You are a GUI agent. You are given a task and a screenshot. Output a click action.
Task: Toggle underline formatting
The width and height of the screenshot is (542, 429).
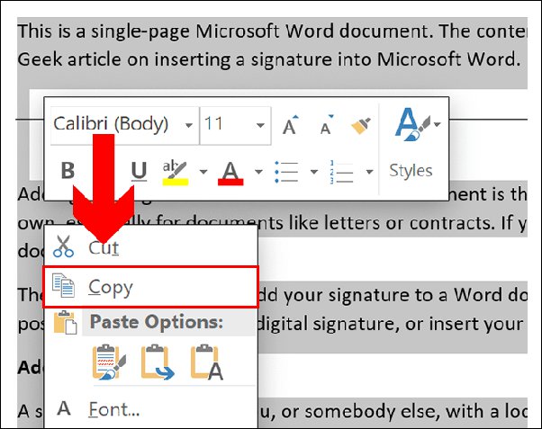tap(139, 171)
